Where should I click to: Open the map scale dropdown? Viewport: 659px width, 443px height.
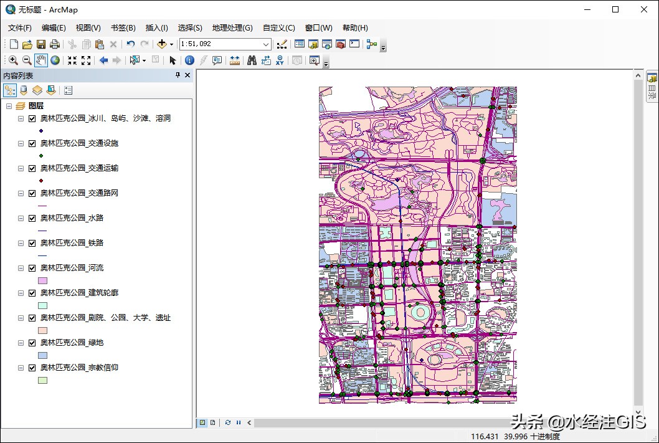point(266,44)
